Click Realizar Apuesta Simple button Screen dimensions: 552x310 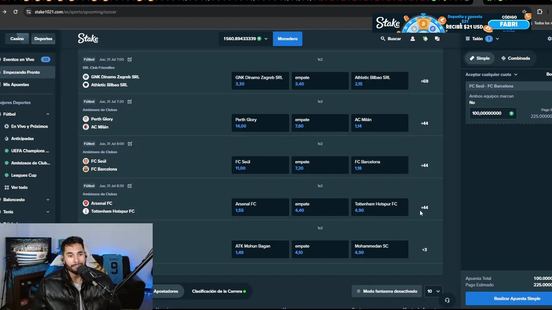509,298
